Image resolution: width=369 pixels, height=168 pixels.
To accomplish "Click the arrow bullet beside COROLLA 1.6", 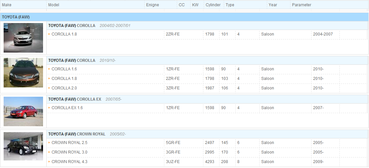I will click(49, 69).
